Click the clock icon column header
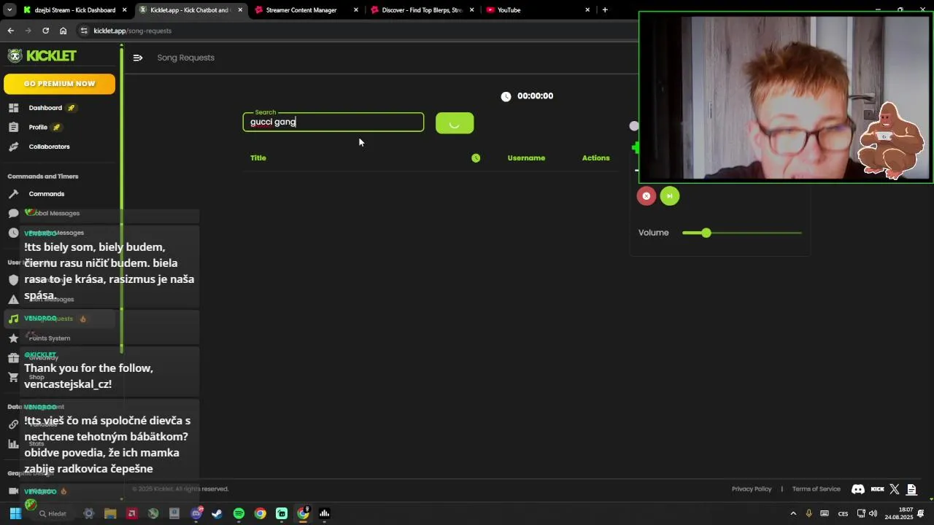Screen dimensions: 934x525 click(476, 157)
